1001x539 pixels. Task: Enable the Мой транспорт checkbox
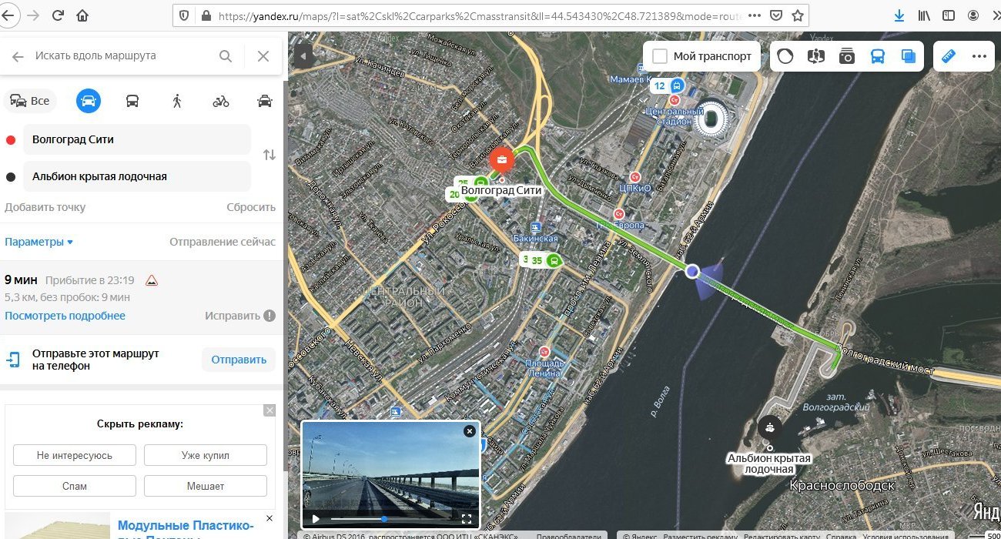pos(660,56)
